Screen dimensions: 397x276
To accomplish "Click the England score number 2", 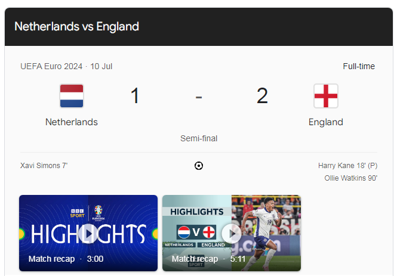I will click(262, 96).
